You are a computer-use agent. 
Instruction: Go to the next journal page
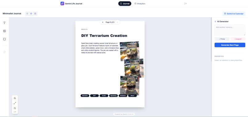point(117,22)
